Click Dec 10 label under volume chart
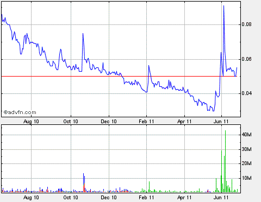The image size is (261, 202). 109,197
